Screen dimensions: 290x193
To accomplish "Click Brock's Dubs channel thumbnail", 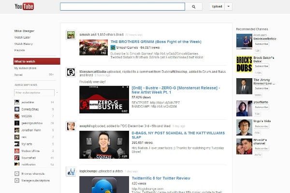I will pos(244,64).
